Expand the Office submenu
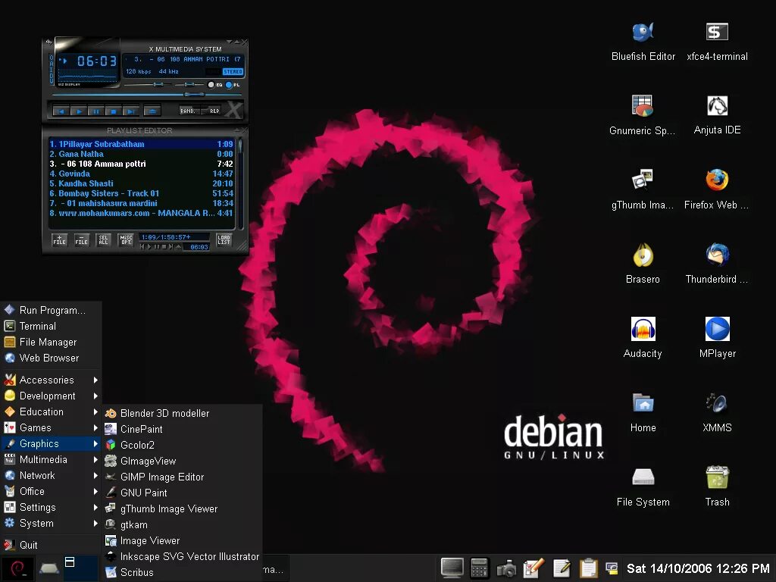Screen dimensions: 776x582 [x=51, y=491]
